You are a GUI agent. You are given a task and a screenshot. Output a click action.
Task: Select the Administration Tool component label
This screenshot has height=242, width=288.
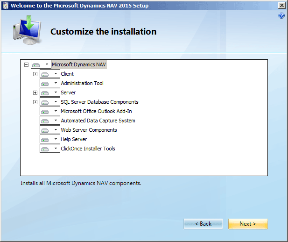coord(82,83)
